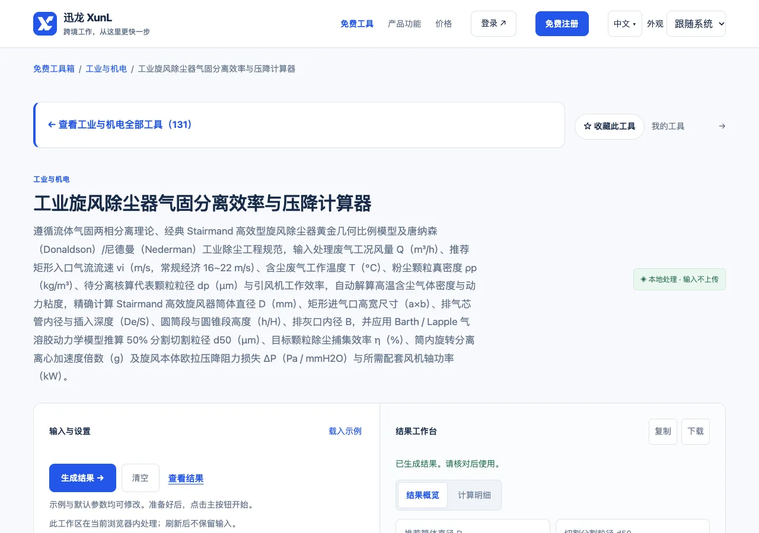Click the 结果工作台 panel heading

(416, 431)
